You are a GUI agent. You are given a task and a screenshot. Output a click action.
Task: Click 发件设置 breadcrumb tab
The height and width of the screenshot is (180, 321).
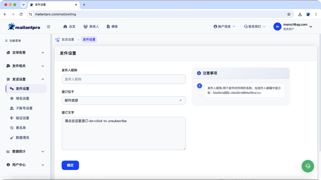(89, 40)
